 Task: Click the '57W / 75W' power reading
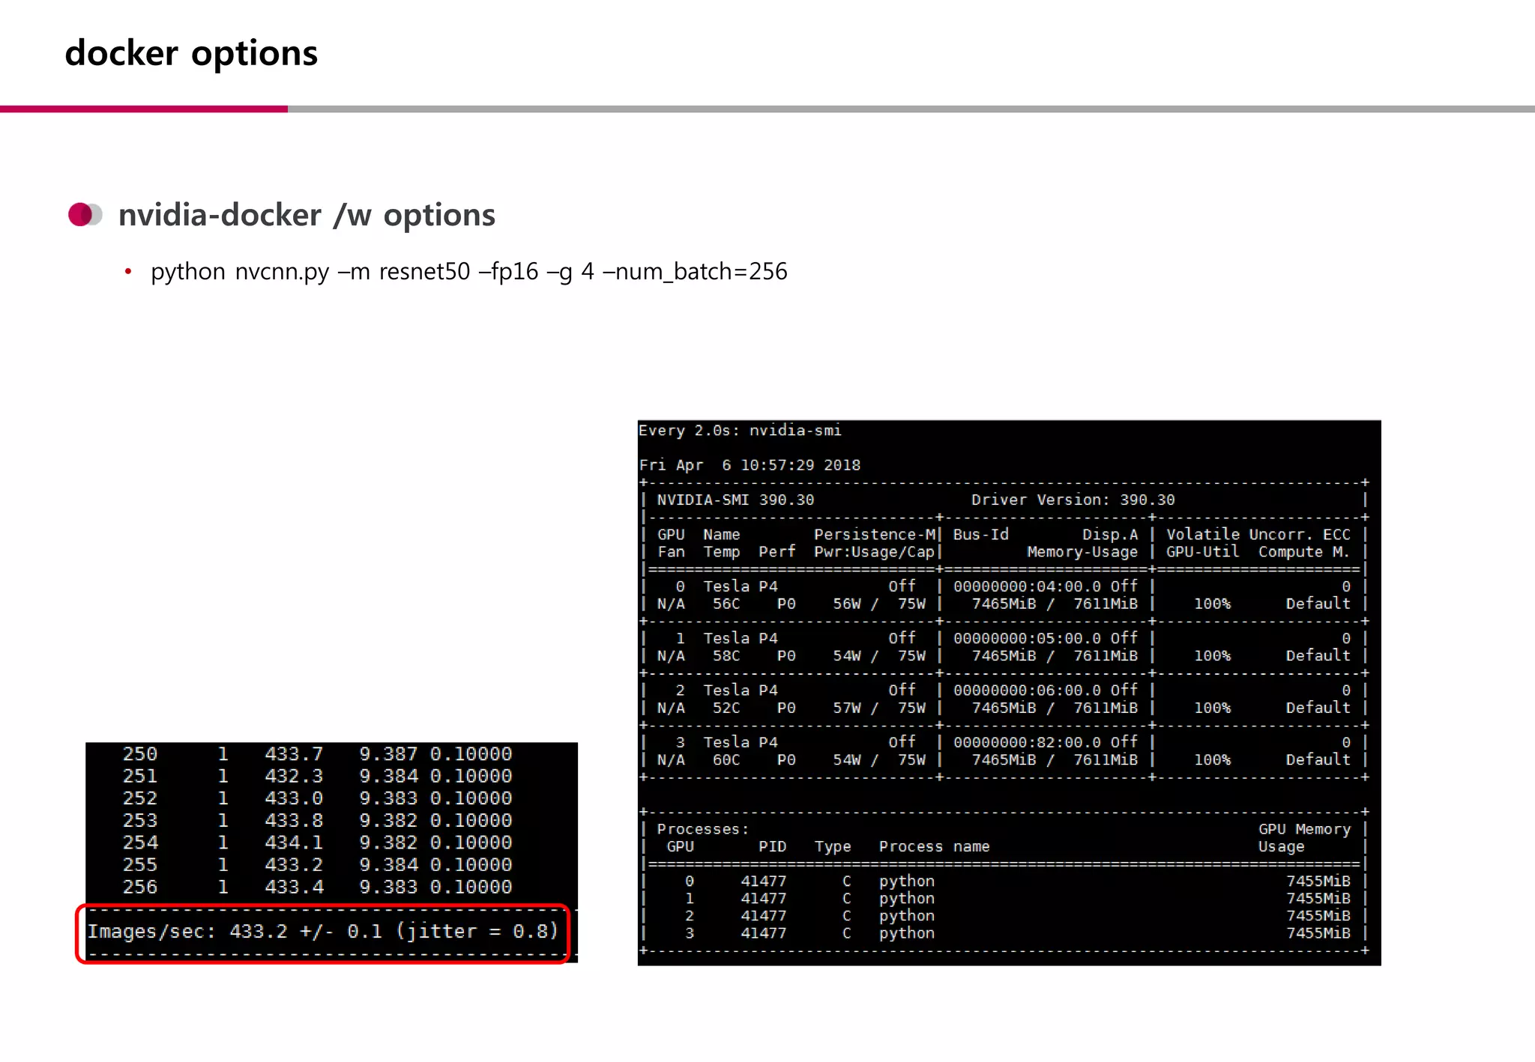click(879, 708)
